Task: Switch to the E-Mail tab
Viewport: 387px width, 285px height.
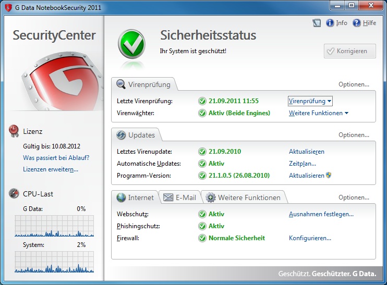Action: (180, 197)
